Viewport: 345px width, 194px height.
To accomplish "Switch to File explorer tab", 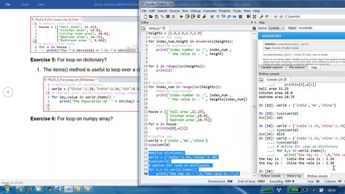I will pyautogui.click(x=297, y=67).
